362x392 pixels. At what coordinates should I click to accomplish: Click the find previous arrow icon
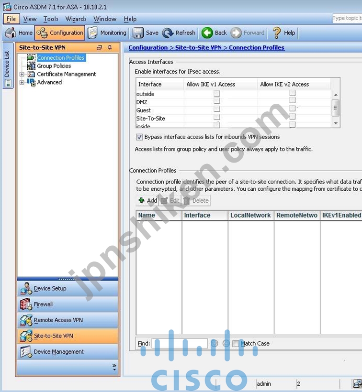tap(226, 344)
